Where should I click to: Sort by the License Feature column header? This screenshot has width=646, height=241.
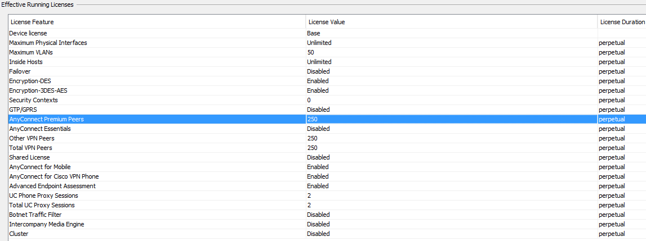click(157, 22)
